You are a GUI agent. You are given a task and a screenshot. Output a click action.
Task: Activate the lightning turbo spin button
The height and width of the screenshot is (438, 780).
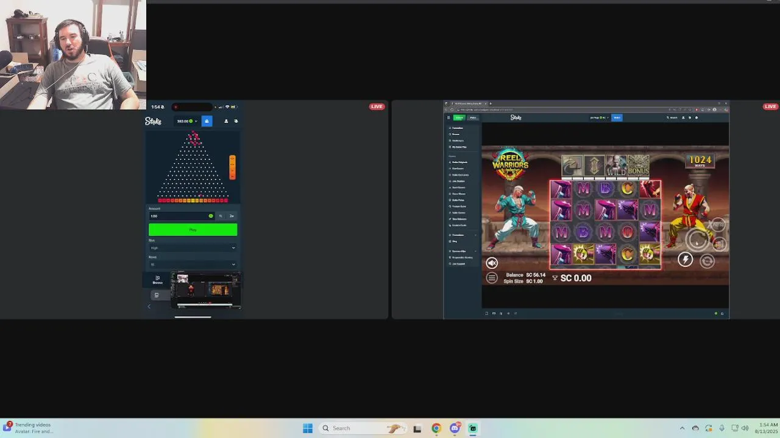click(x=685, y=260)
